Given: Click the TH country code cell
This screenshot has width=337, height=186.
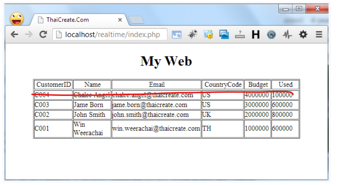Looking at the screenshot, I should pyautogui.click(x=223, y=128).
